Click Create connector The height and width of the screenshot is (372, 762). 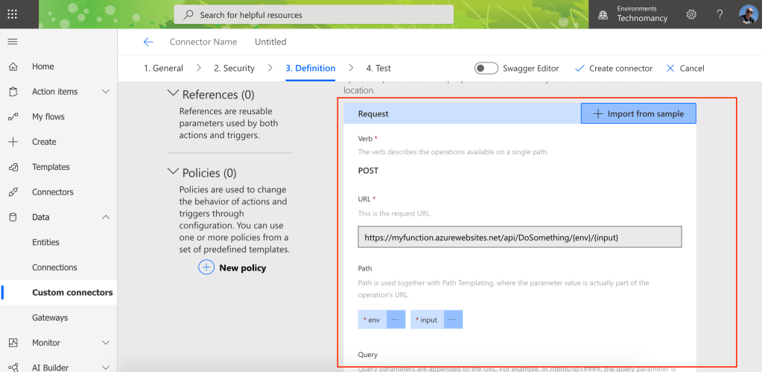[613, 68]
